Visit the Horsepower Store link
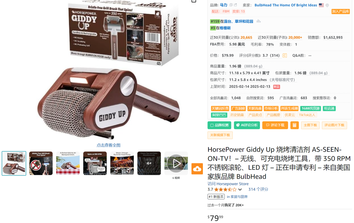The width and height of the screenshot is (354, 223). click(228, 184)
